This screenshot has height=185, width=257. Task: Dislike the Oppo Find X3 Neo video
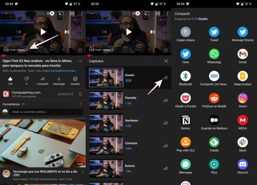click(26, 81)
